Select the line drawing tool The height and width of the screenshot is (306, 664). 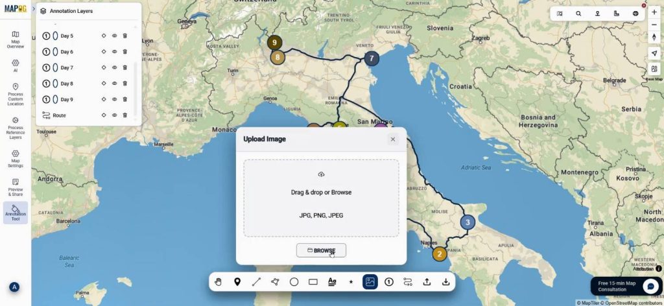[x=256, y=282]
